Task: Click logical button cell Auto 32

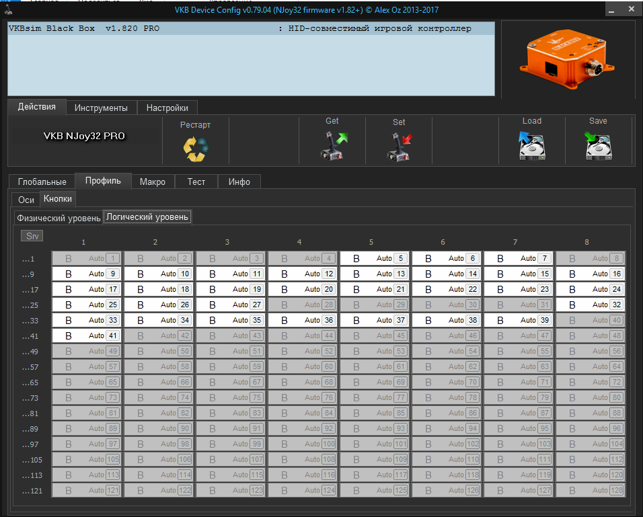Action: [x=591, y=305]
